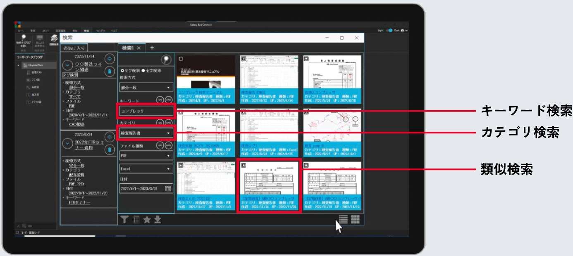Collapse the Ethylene Plant tree node arrow
This screenshot has height=256, width=573.
(x=19, y=65)
